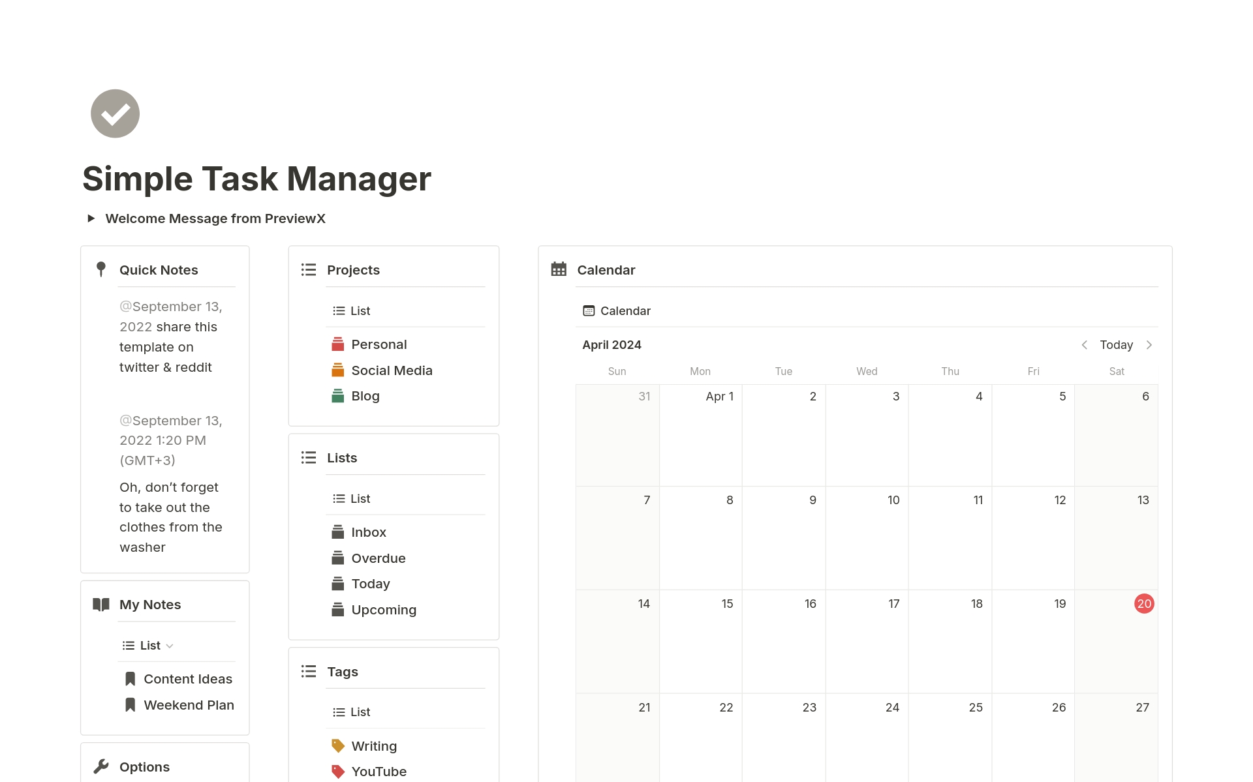Click the Calendar header grid icon
The image size is (1253, 782).
(x=559, y=269)
